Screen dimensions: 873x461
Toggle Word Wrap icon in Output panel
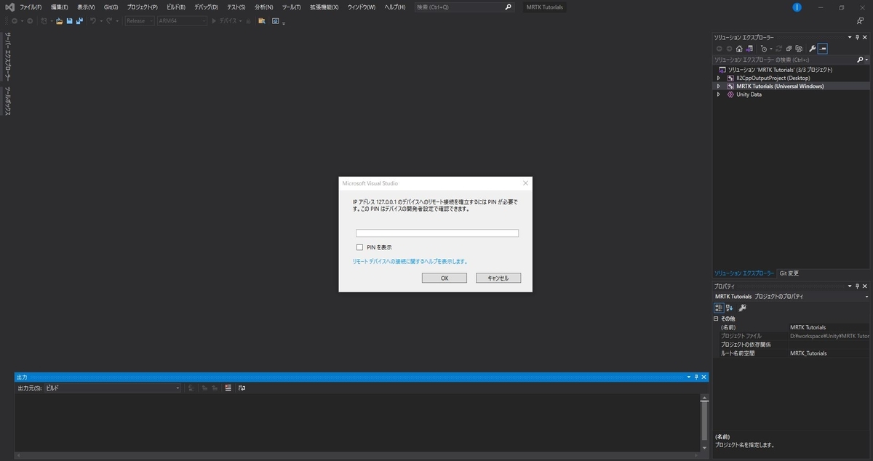coord(242,388)
